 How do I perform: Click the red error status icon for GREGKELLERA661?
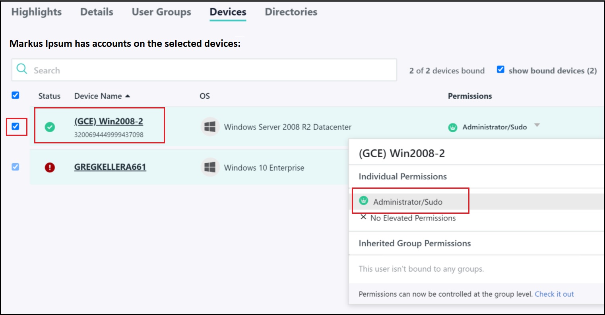pyautogui.click(x=50, y=167)
